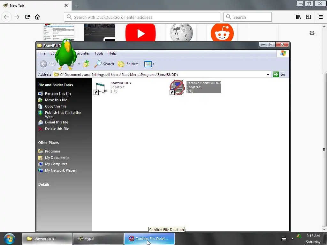Click the Bonzi parrot tray icon
Screen dimensions: 327x245
pos(299,236)
